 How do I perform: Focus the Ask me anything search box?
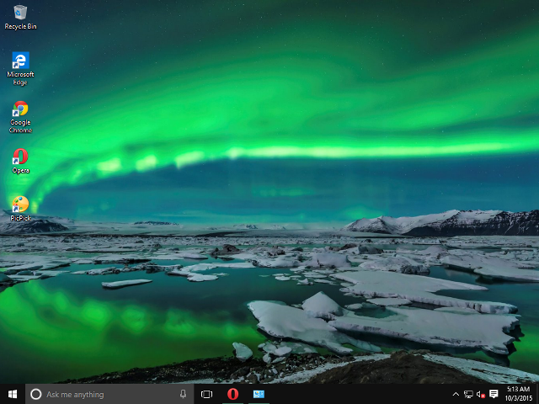tap(109, 394)
